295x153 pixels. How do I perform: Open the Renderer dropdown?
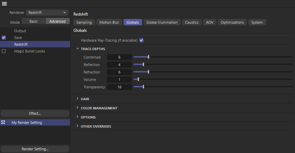pyautogui.click(x=47, y=13)
